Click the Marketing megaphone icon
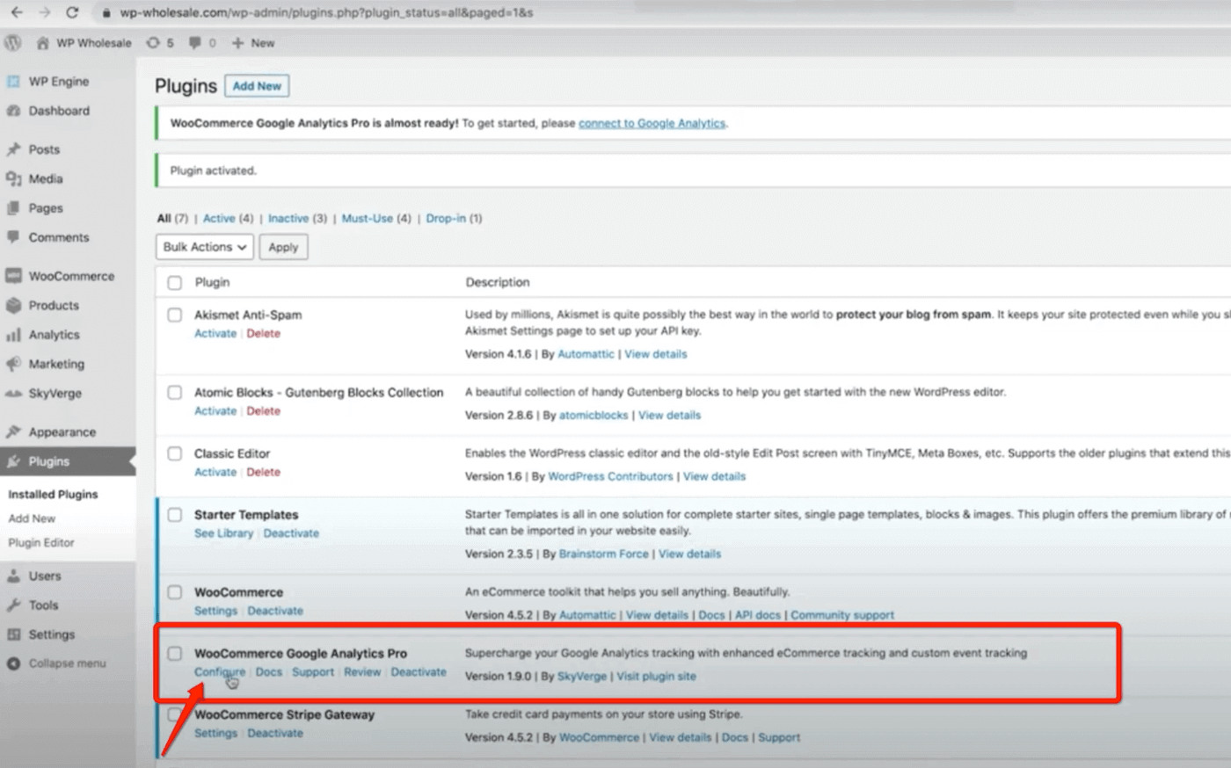 [x=13, y=364]
